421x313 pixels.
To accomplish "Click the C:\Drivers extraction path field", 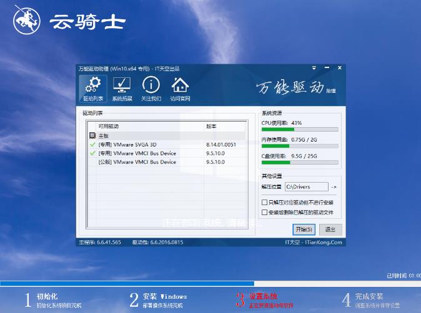I will 306,187.
